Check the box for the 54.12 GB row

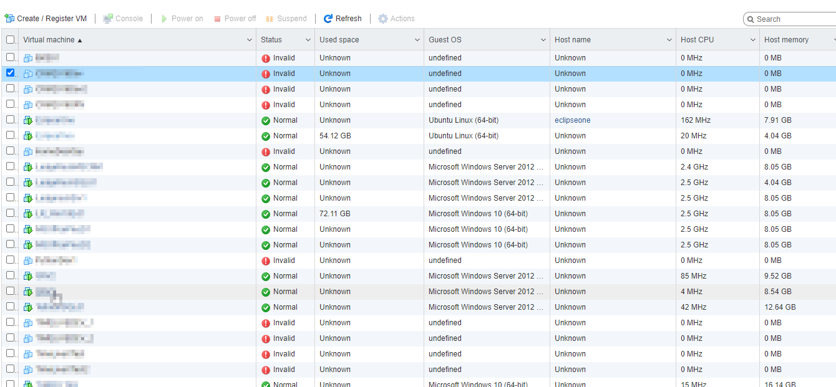click(x=10, y=135)
